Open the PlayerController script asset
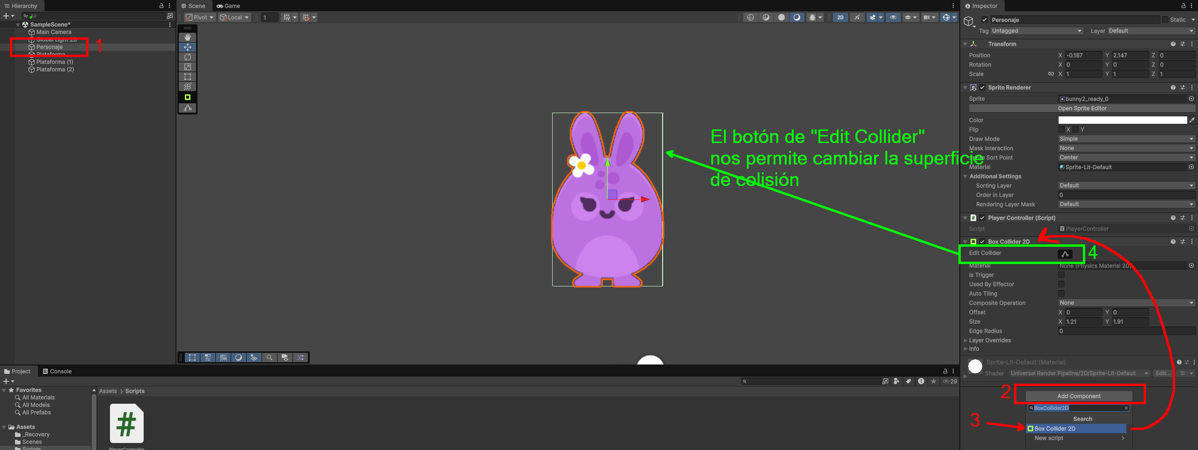The width and height of the screenshot is (1198, 450). pos(126,423)
